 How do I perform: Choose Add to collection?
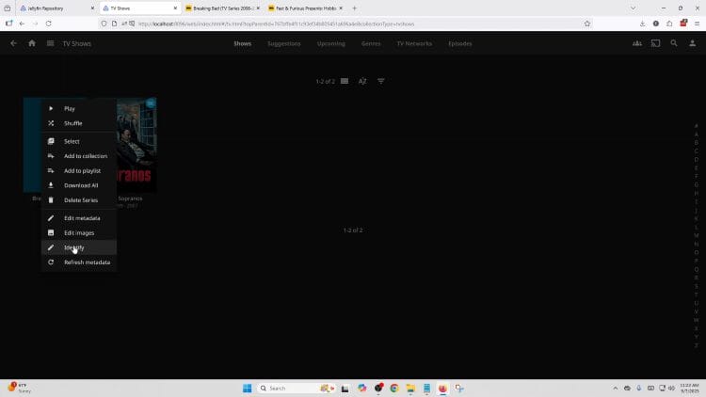pos(85,156)
